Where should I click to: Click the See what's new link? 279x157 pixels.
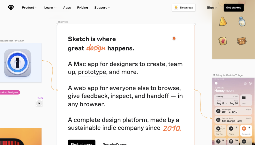click(x=115, y=144)
